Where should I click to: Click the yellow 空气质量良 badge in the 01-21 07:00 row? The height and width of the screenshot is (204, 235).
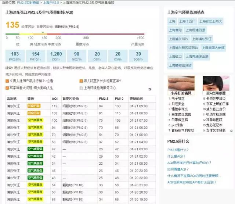coord(35,120)
